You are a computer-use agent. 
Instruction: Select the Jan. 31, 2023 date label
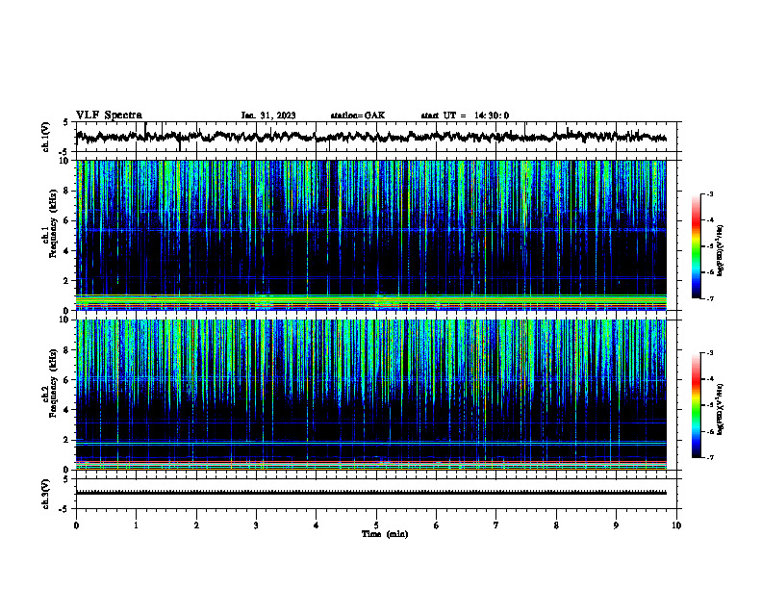(x=268, y=115)
